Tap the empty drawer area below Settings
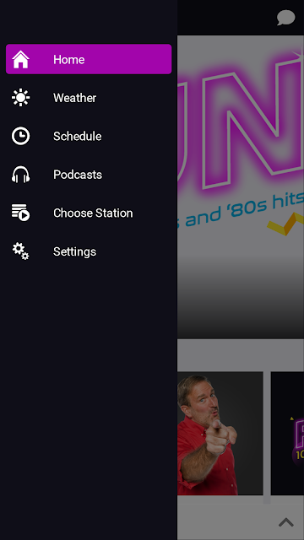 pos(89,399)
